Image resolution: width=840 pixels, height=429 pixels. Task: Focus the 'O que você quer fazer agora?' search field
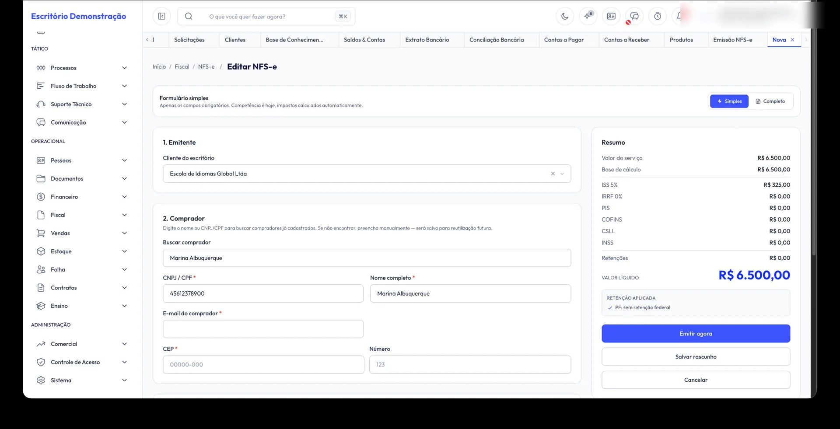[x=267, y=17]
